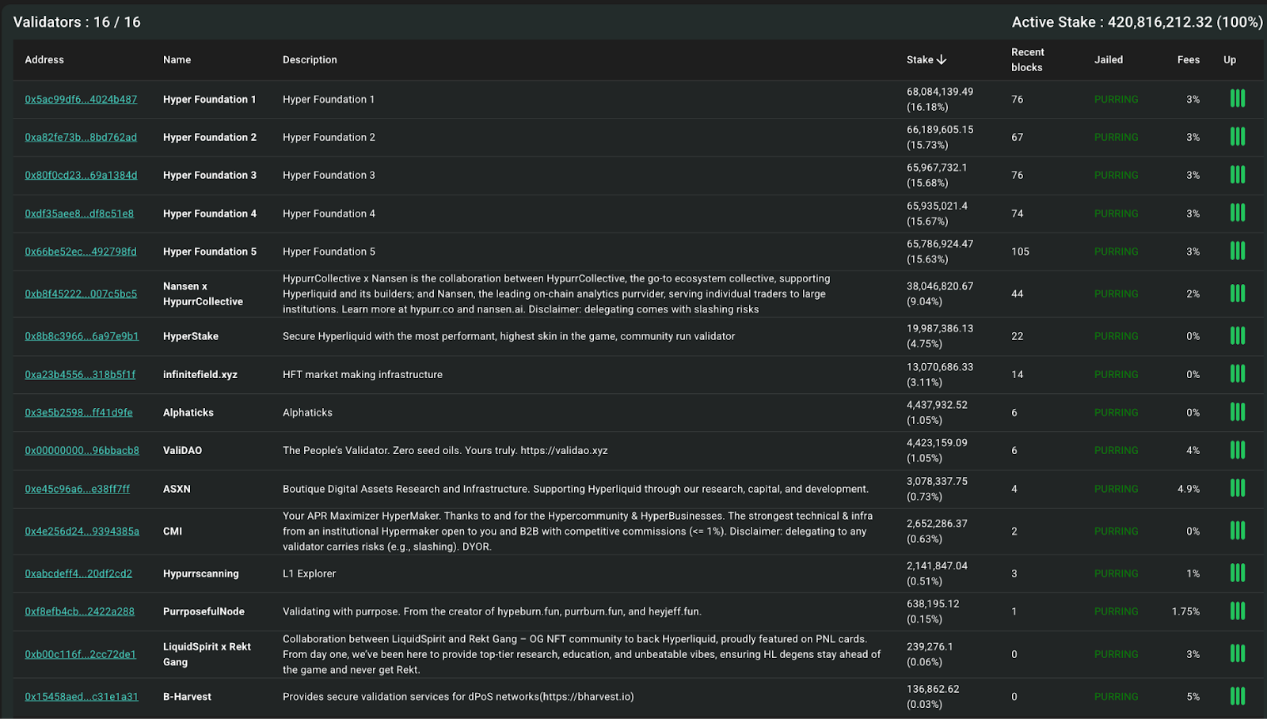Open address 0x15458aed...c31e1a31 link

82,697
